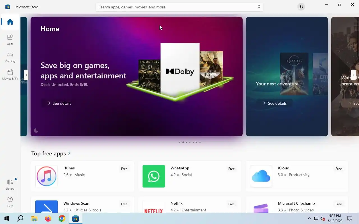Open the Netflix app icon
Image resolution: width=359 pixels, height=224 pixels.
pyautogui.click(x=154, y=207)
